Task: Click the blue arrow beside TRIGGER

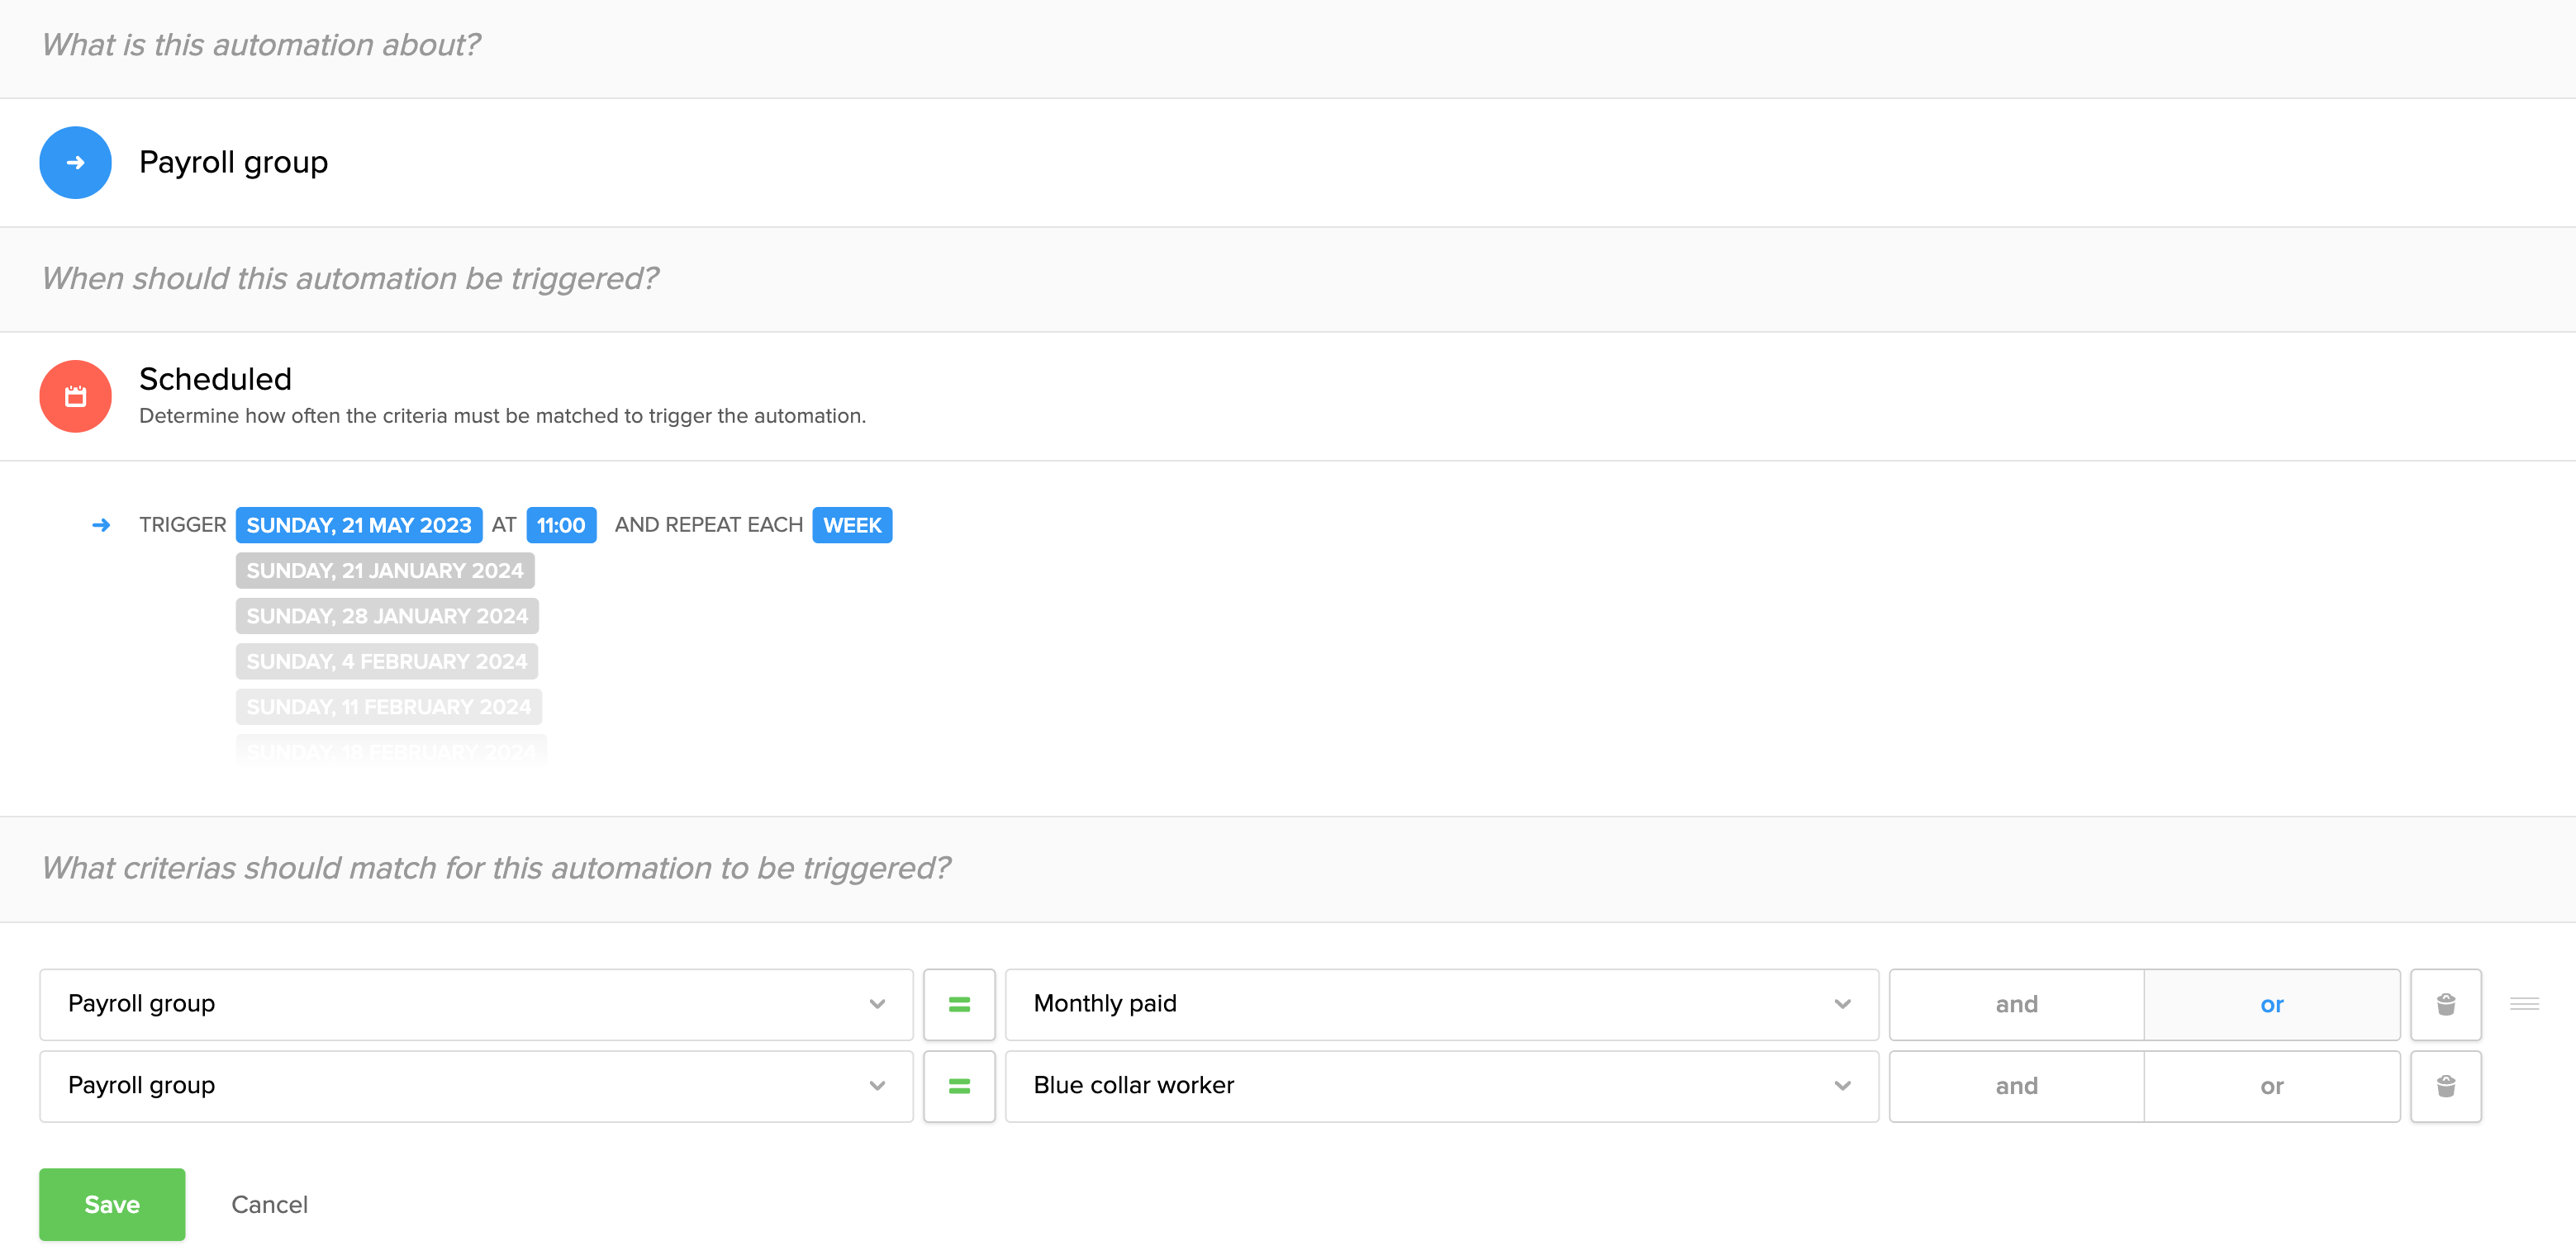Action: pos(101,524)
